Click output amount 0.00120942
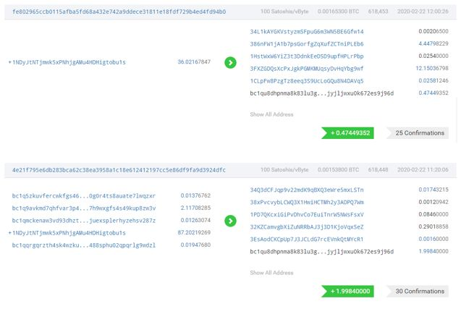 point(433,202)
